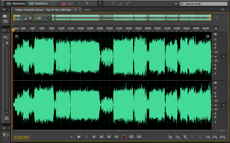The image size is (230, 143).
Task: Open the Editor panel options menu
Action: pos(222,10)
